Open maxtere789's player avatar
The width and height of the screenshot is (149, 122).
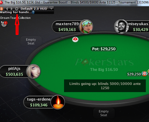(86, 27)
